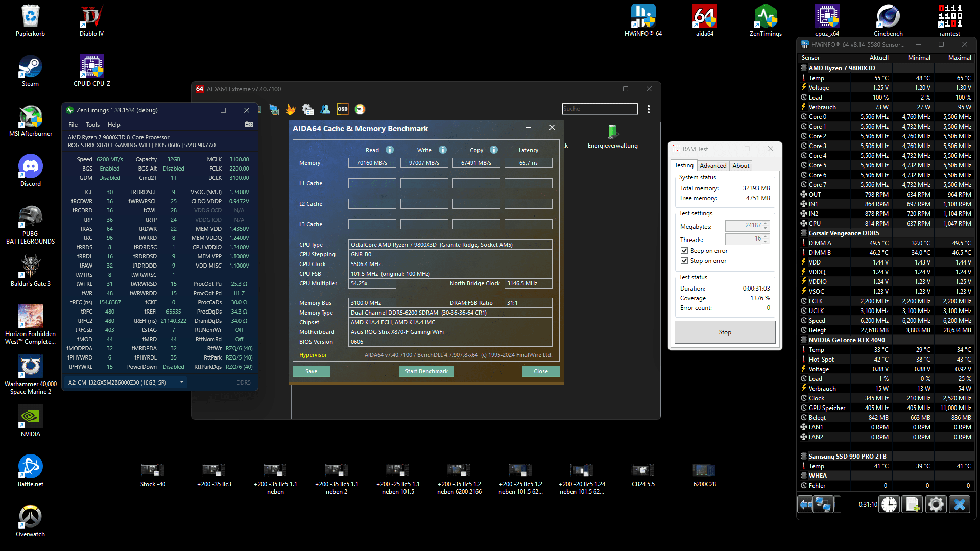The image size is (980, 551).
Task: Take ZenTimings screenshot with camera icon
Action: click(x=249, y=125)
